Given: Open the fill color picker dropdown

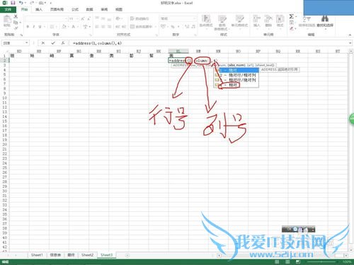Looking at the screenshot, I should point(69,27).
